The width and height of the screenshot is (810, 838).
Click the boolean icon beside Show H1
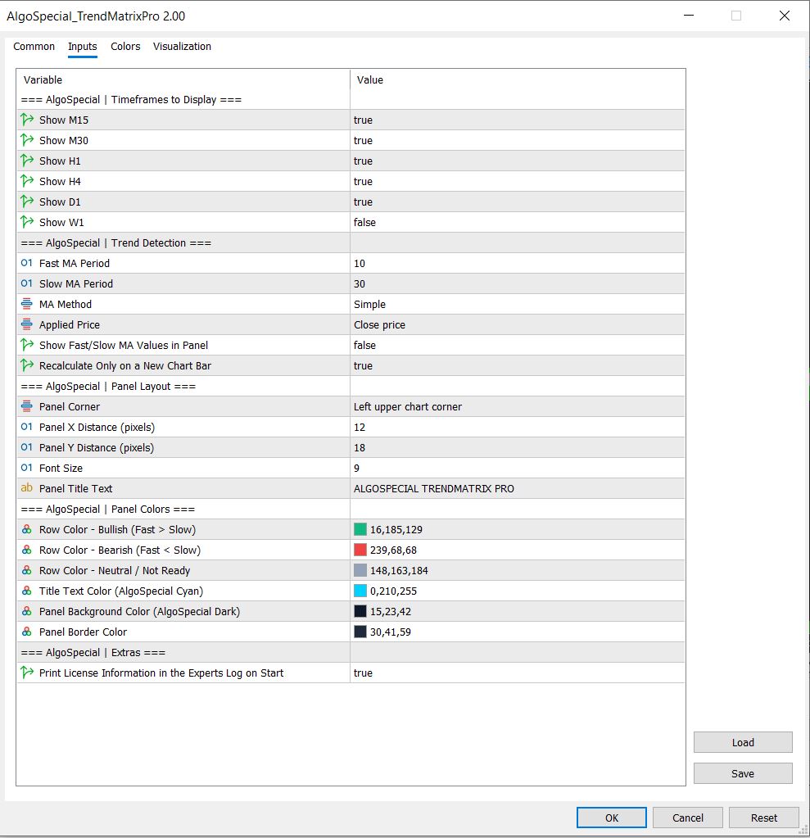click(x=27, y=161)
